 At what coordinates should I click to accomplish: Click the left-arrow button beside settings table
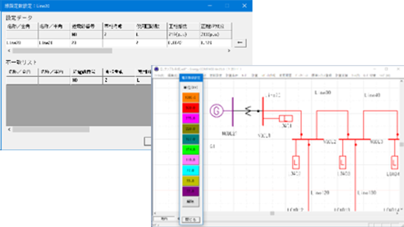(240, 43)
